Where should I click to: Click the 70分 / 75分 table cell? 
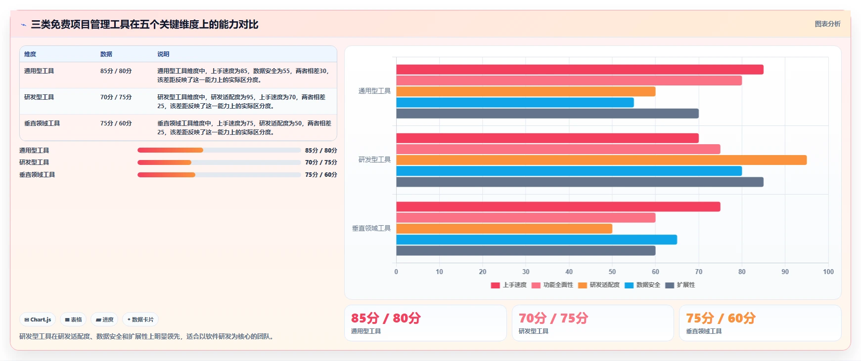(x=116, y=97)
